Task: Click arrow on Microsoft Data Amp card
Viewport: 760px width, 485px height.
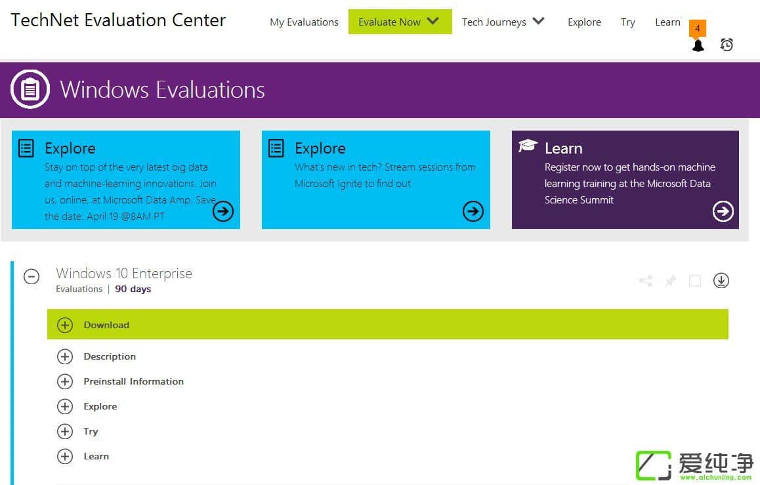Action: pos(223,211)
